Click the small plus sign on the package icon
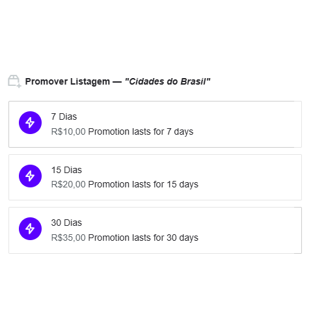 (19, 86)
